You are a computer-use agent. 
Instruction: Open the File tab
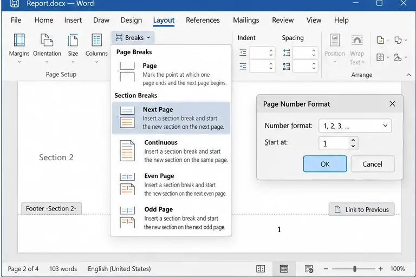[16, 20]
